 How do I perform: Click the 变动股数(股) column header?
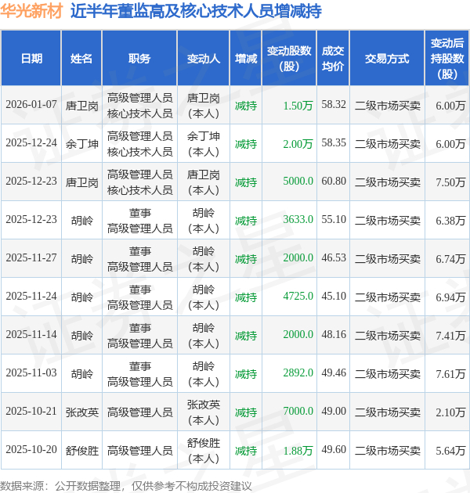pos(289,59)
